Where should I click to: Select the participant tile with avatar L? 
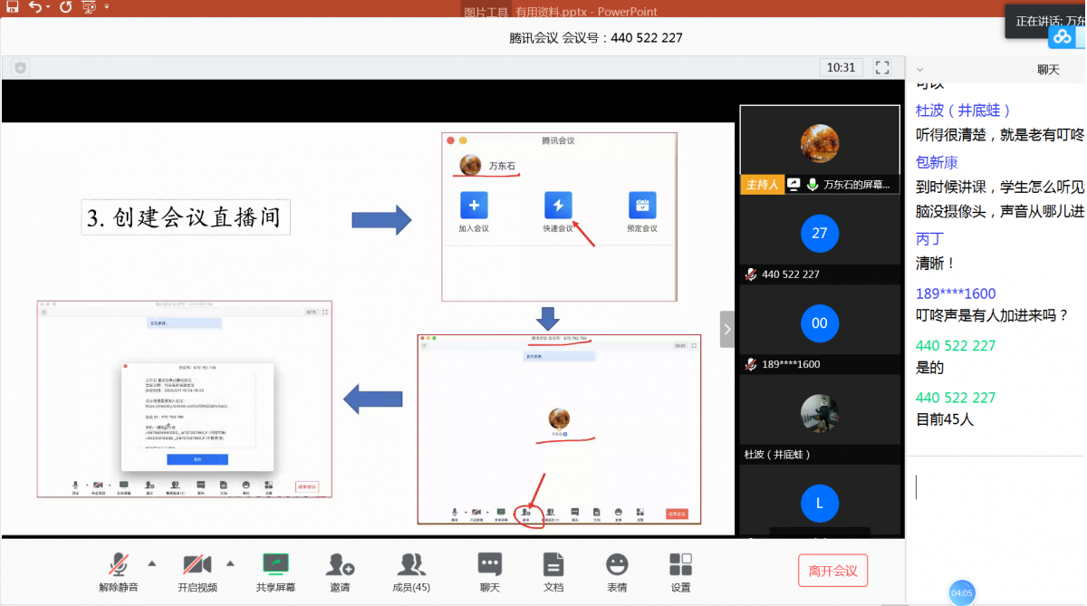click(820, 502)
